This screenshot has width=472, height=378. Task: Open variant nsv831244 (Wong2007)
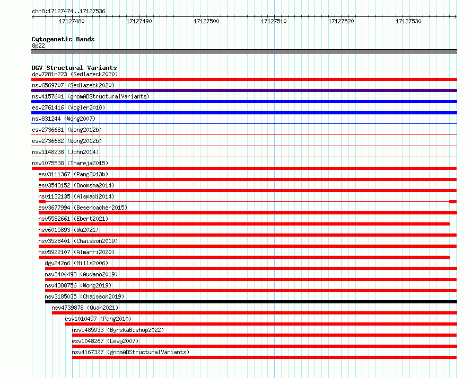coord(64,119)
